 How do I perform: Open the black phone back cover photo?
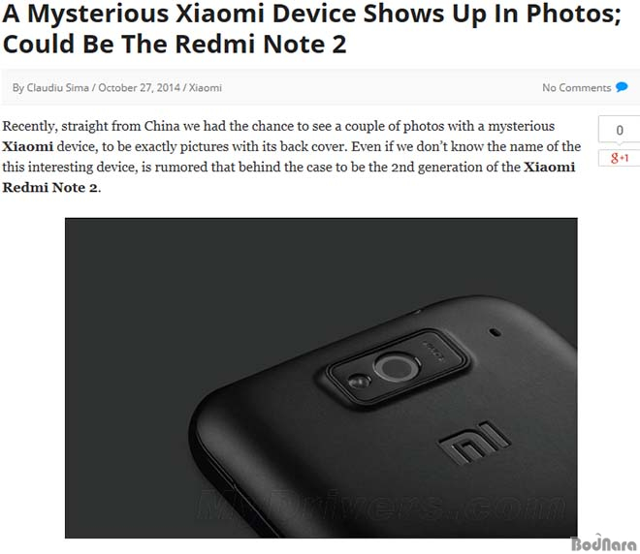(321, 378)
